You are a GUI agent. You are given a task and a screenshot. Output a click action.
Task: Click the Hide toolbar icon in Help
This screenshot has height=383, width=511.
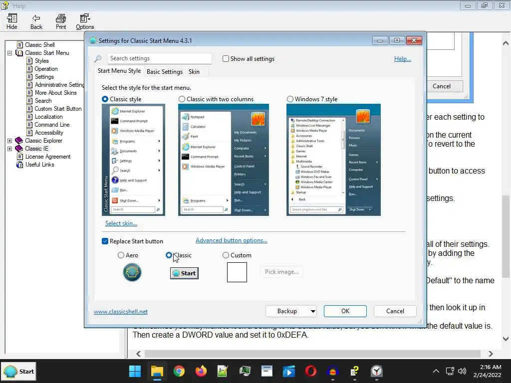[12, 21]
